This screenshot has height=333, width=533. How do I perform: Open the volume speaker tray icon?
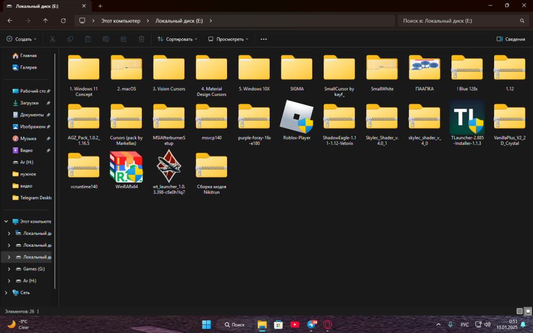click(x=488, y=324)
